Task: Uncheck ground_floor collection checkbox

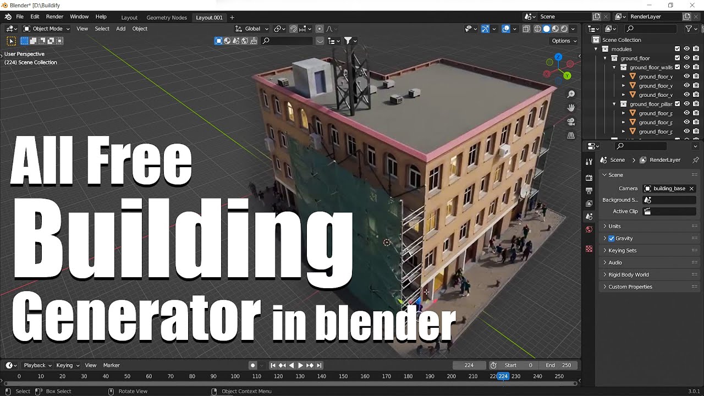Action: (677, 58)
